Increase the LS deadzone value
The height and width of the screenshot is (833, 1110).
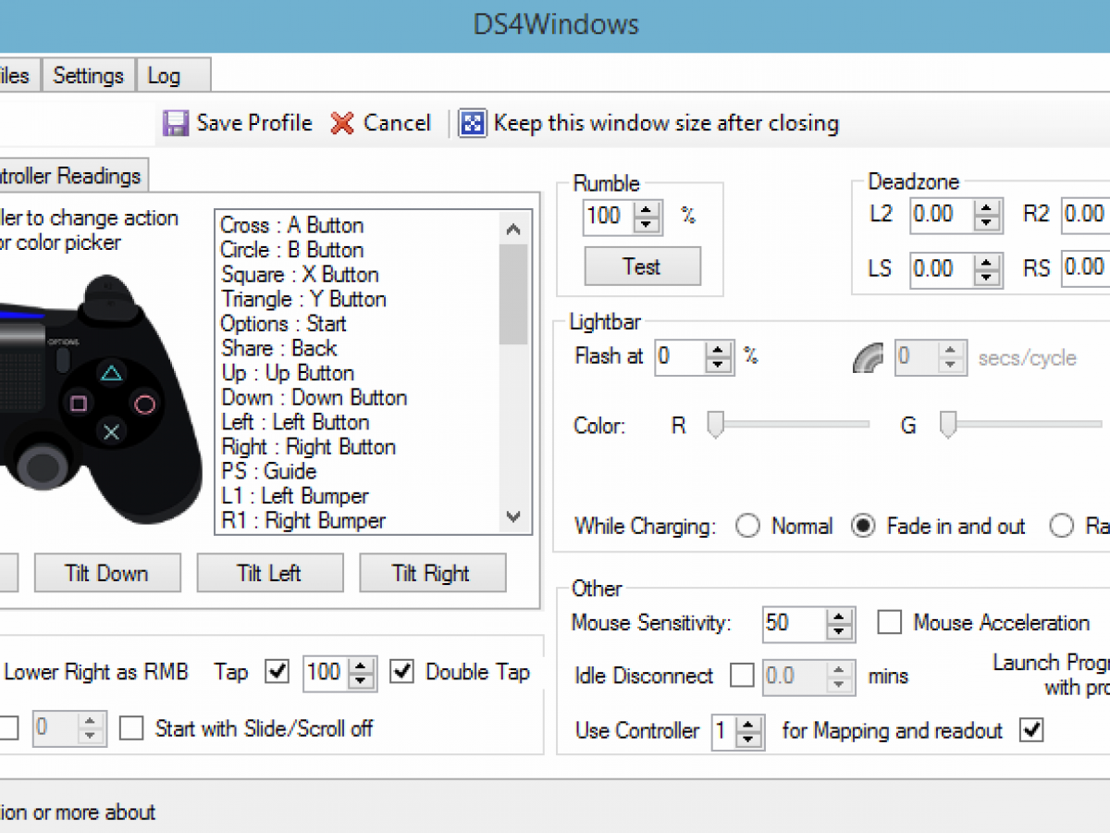pyautogui.click(x=989, y=262)
